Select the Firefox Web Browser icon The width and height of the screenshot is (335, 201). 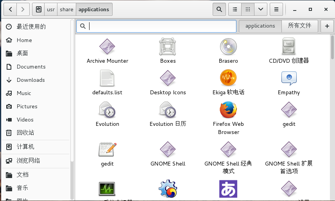coord(228,110)
